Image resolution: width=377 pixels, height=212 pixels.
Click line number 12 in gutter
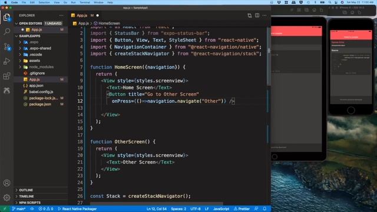pyautogui.click(x=80, y=101)
